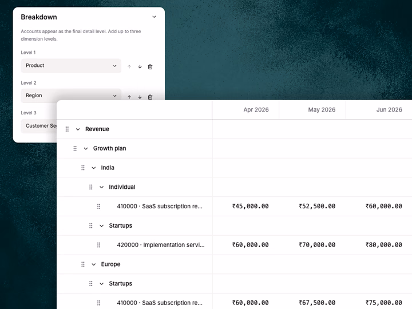The image size is (412, 309).
Task: Click the disabled up arrow for Level 1
Action: tap(129, 67)
